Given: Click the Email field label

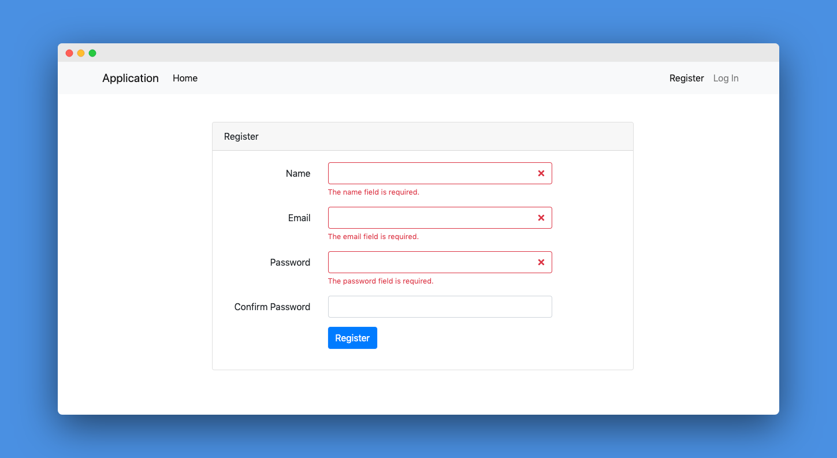Looking at the screenshot, I should pos(299,218).
